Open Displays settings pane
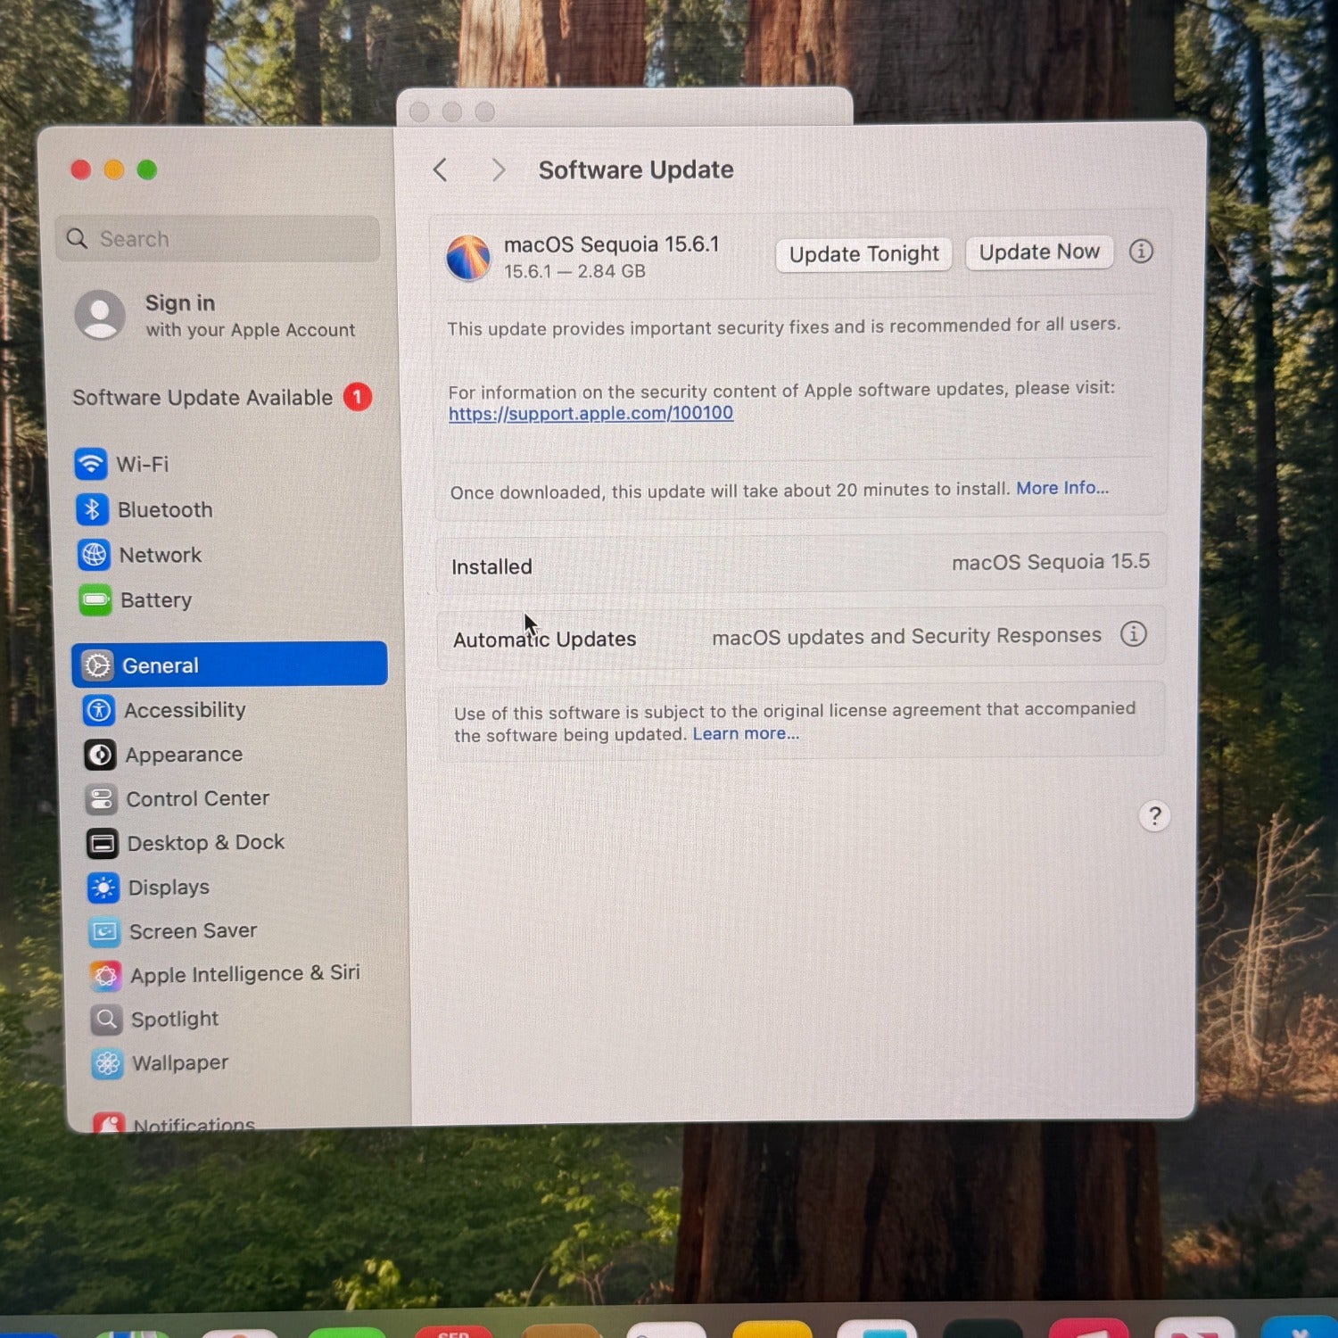This screenshot has width=1338, height=1338. pos(169,888)
